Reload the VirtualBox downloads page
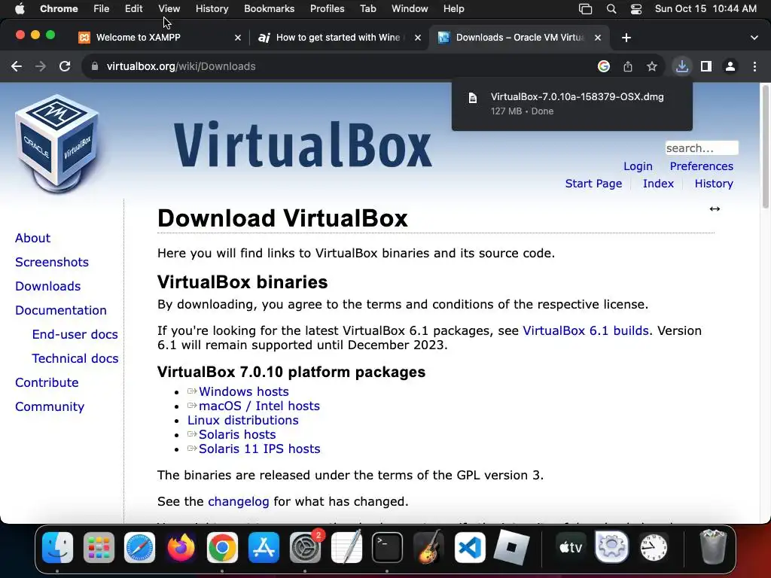Image resolution: width=771 pixels, height=578 pixels. (x=65, y=66)
